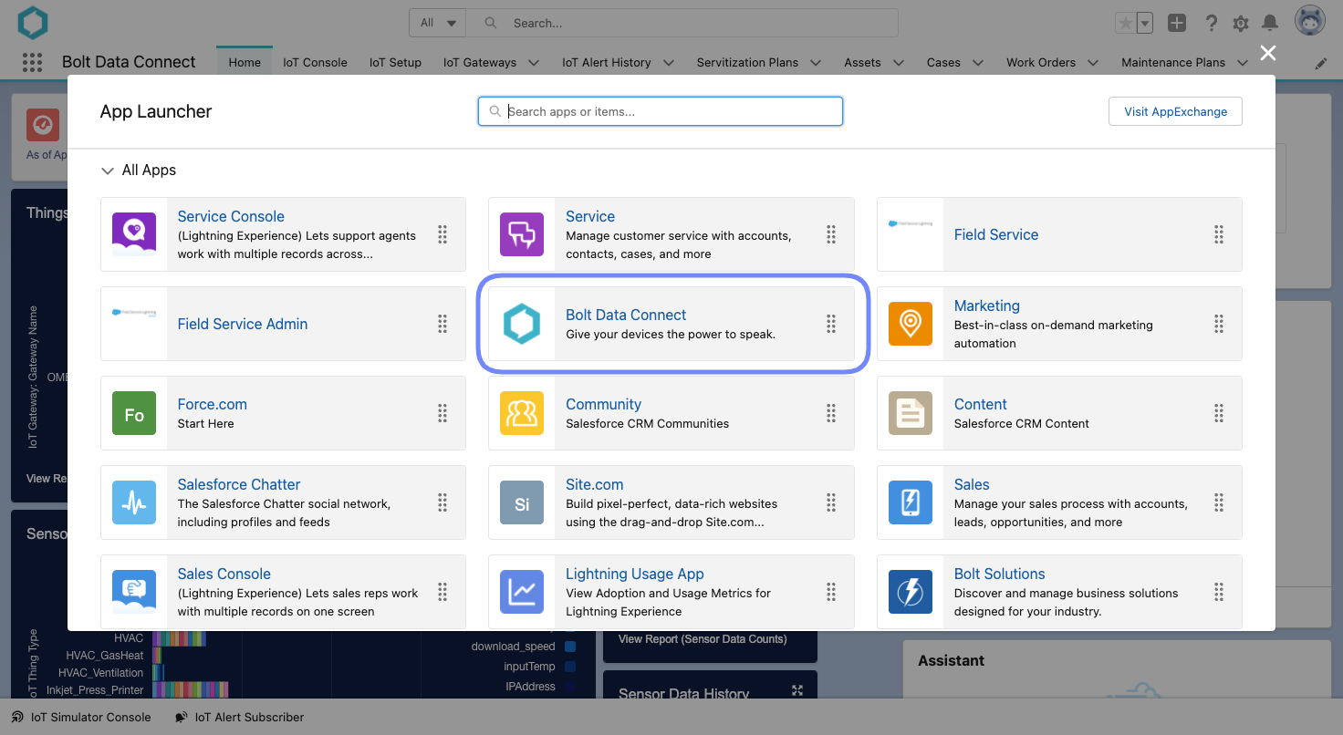Expand the Servitization Plans tab menu
This screenshot has height=735, width=1343.
pos(816,63)
